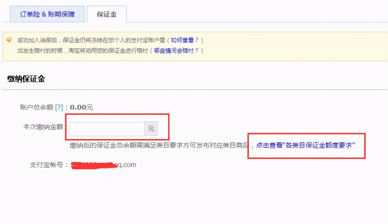
Task: Switch to the 订单险 & 账期保障 tab
Action: pyautogui.click(x=47, y=14)
